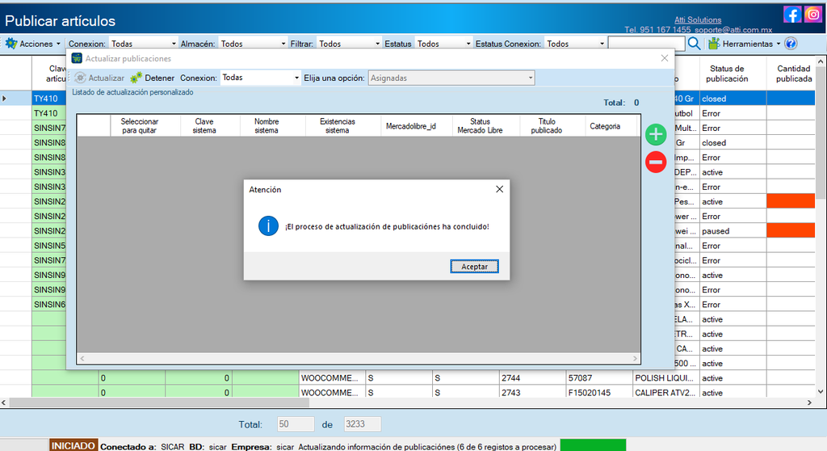The height and width of the screenshot is (451, 827).
Task: Open the Facebook icon link
Action: (792, 15)
